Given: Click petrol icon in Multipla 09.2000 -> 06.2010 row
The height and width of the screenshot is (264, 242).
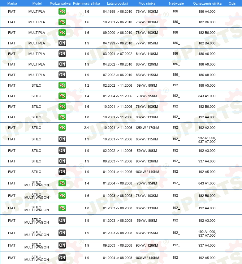Looking at the screenshot, I should click(62, 33).
